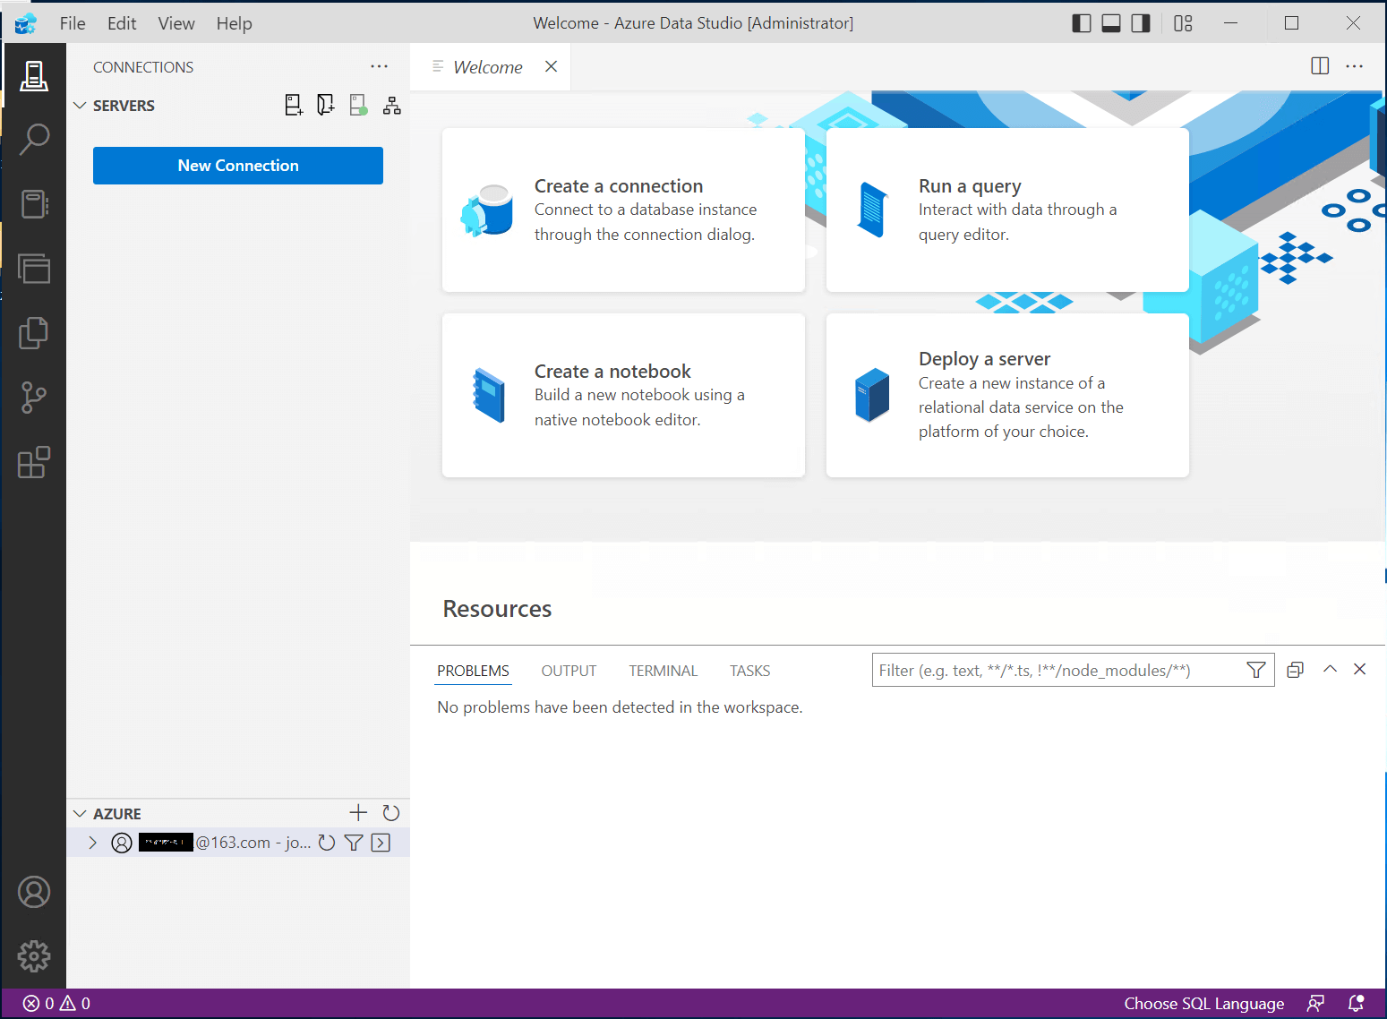Screen dimensions: 1387x1019
Task: Open the terminal icon on the @163.com account row
Action: pyautogui.click(x=381, y=843)
